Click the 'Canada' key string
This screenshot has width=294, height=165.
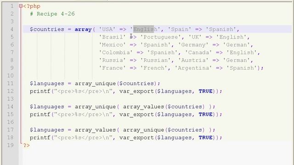pos(198,53)
